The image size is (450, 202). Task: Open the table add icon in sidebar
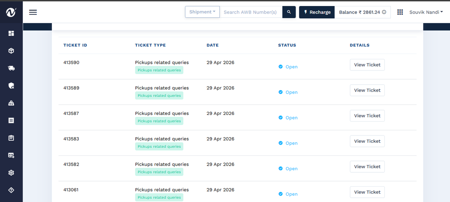[11, 155]
